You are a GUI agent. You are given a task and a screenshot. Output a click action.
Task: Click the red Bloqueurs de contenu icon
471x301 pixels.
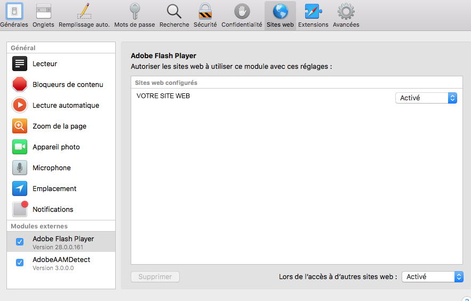click(x=20, y=84)
